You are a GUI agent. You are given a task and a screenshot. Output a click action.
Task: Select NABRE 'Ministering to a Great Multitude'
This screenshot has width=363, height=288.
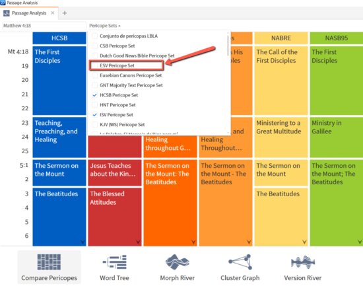click(x=281, y=137)
